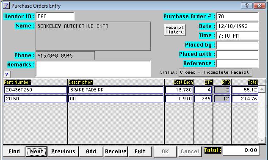Click quantity cell showing 236
Image resolution: width=268 pixels, height=160 pixels.
coord(203,99)
